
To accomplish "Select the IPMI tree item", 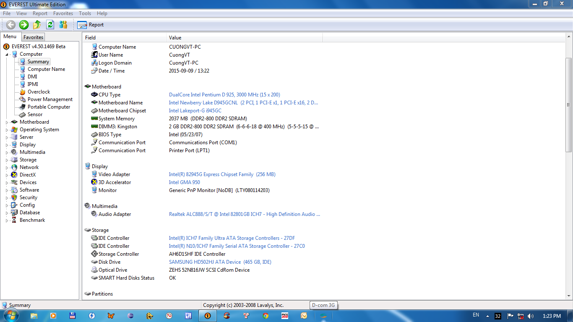I will 33,84.
